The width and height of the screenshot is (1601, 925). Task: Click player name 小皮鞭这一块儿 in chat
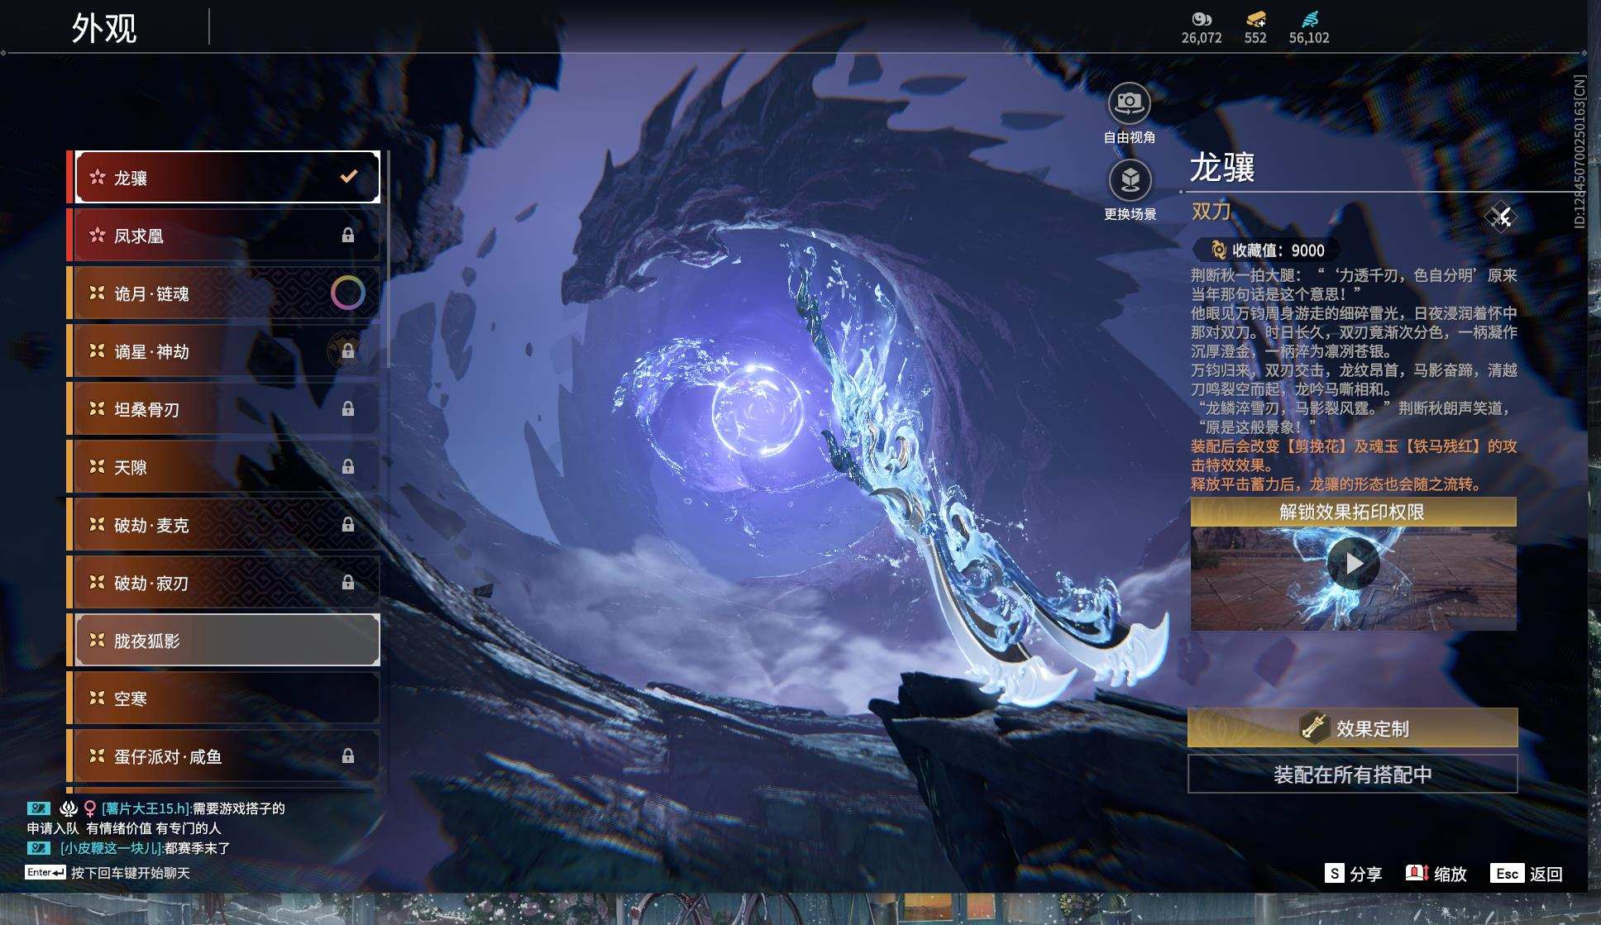point(112,848)
